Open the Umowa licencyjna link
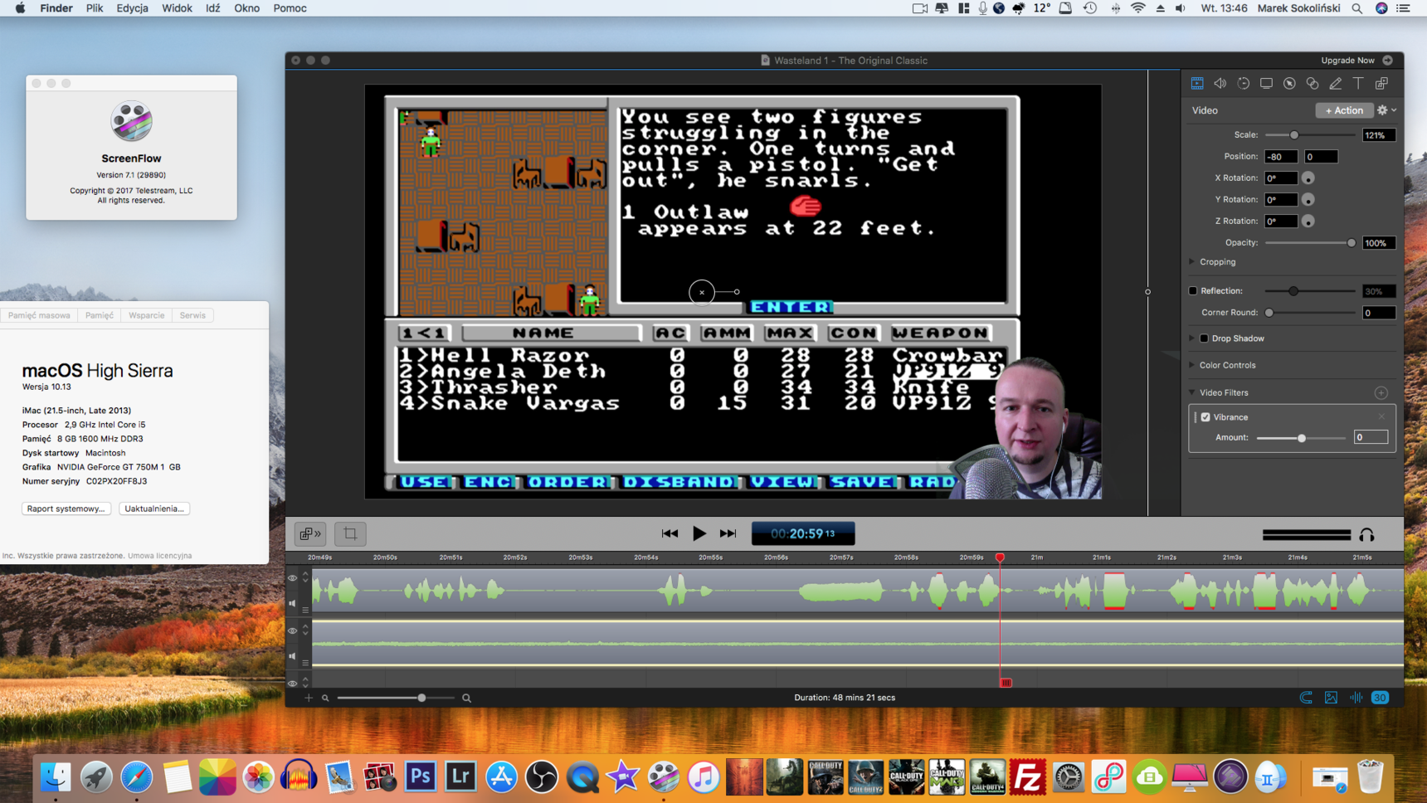The width and height of the screenshot is (1427, 803). (160, 556)
